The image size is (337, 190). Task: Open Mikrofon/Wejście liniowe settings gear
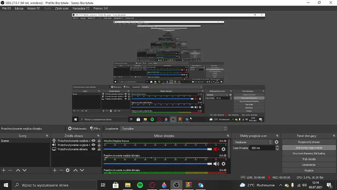coord(224,149)
